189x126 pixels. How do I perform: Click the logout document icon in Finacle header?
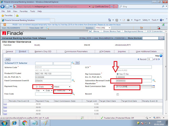click(159, 28)
